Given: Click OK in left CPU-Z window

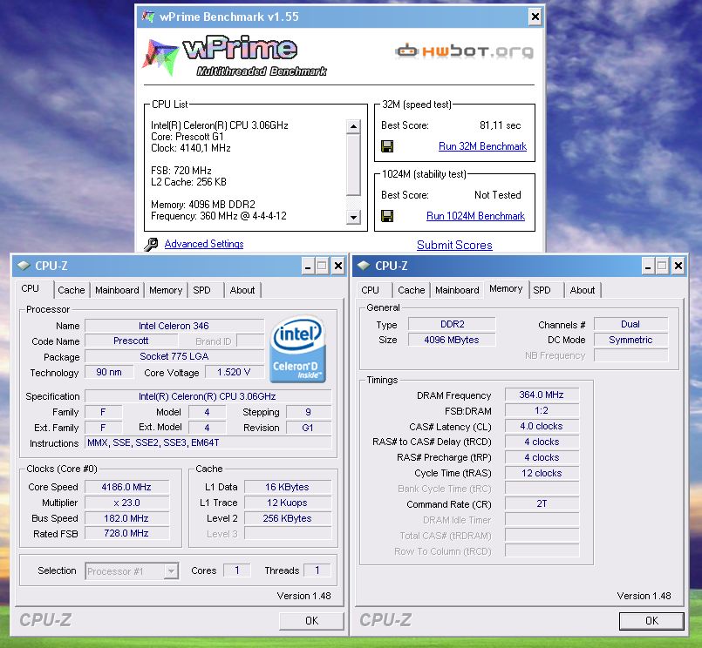Looking at the screenshot, I should (311, 621).
